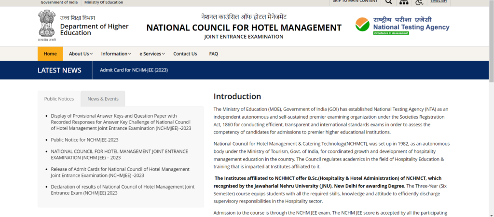Image resolution: width=494 pixels, height=217 pixels.
Task: Click the Department of Higher Education text
Action: click(94, 29)
